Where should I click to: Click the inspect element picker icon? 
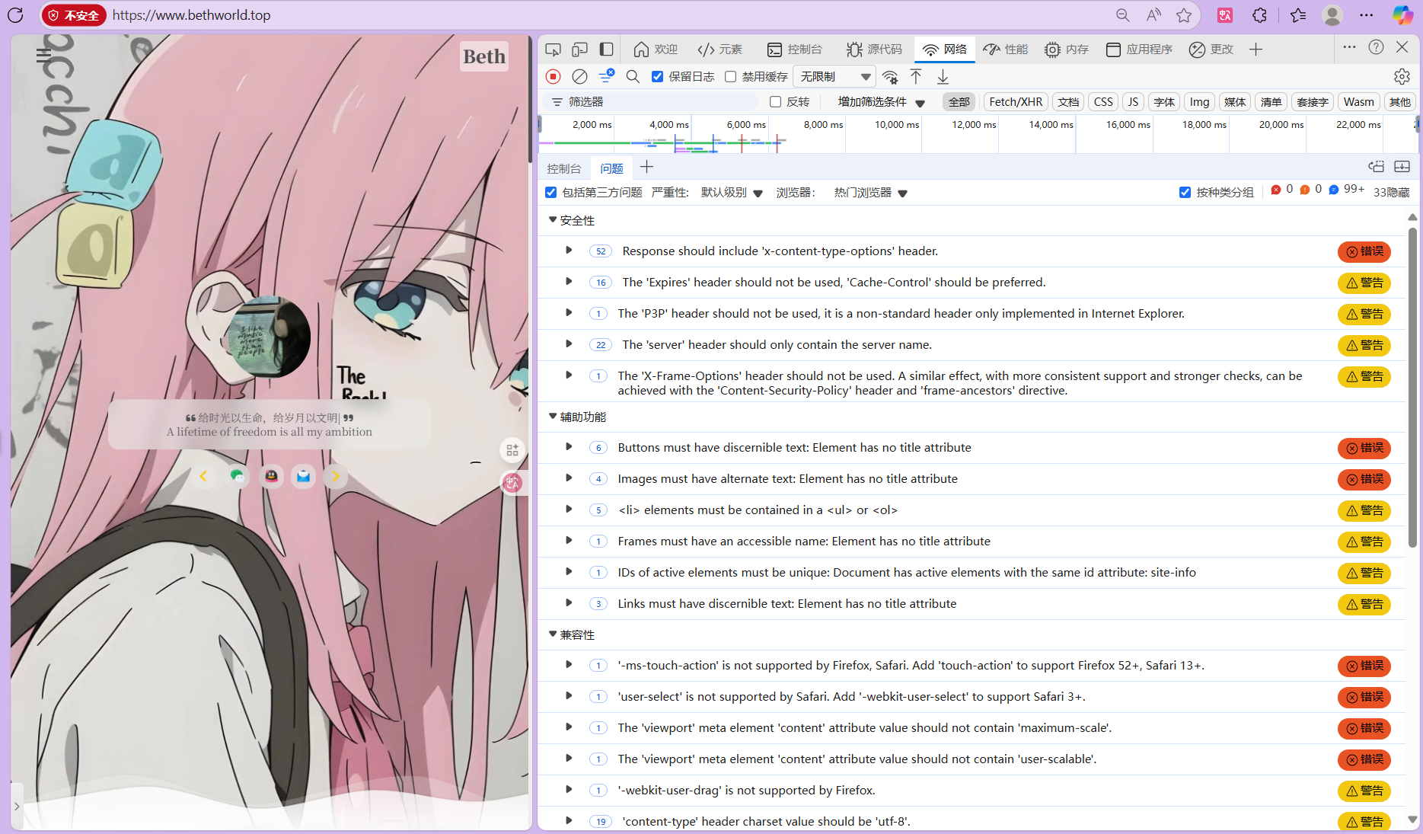click(x=554, y=50)
